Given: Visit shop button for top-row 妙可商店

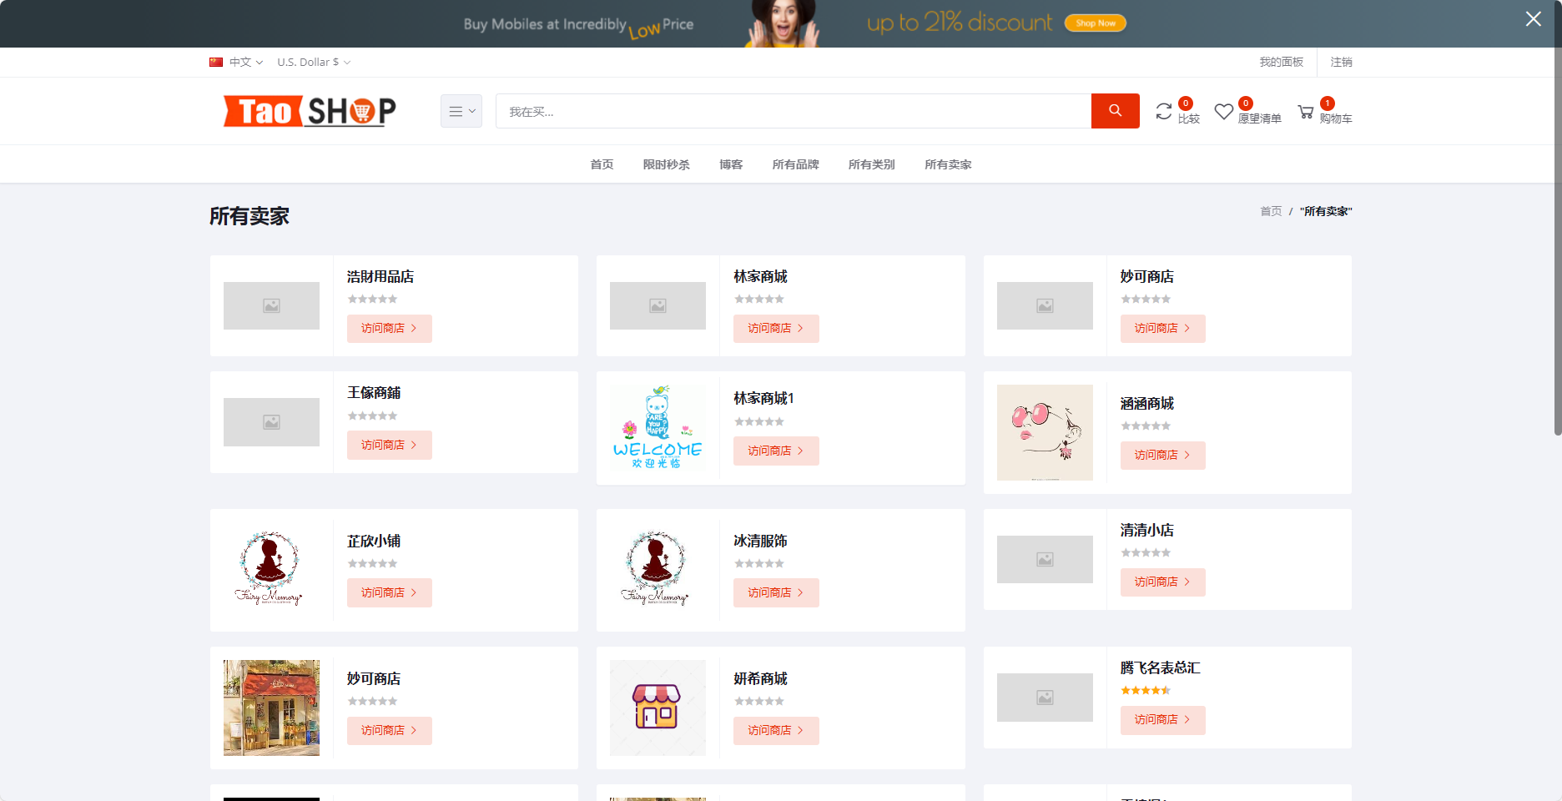Looking at the screenshot, I should [x=1162, y=329].
